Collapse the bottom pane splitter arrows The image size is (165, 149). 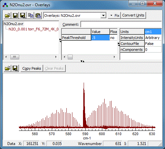click(x=83, y=61)
